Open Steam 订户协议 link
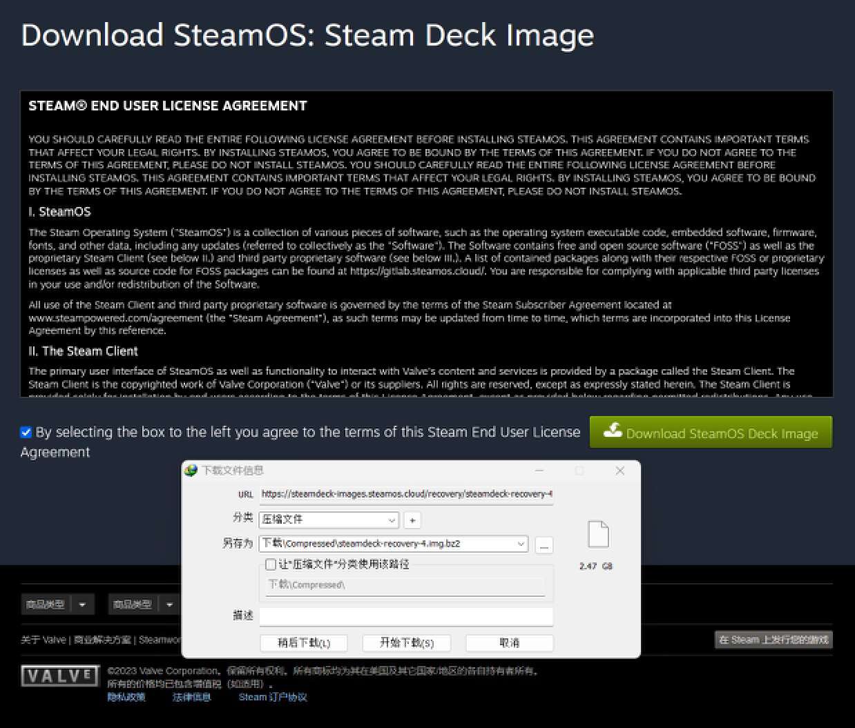The height and width of the screenshot is (728, 855). click(273, 698)
